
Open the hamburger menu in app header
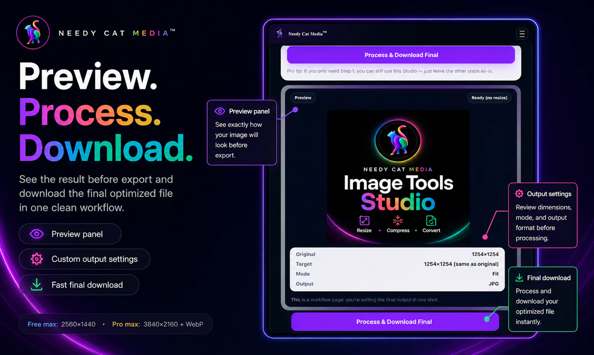(x=522, y=34)
